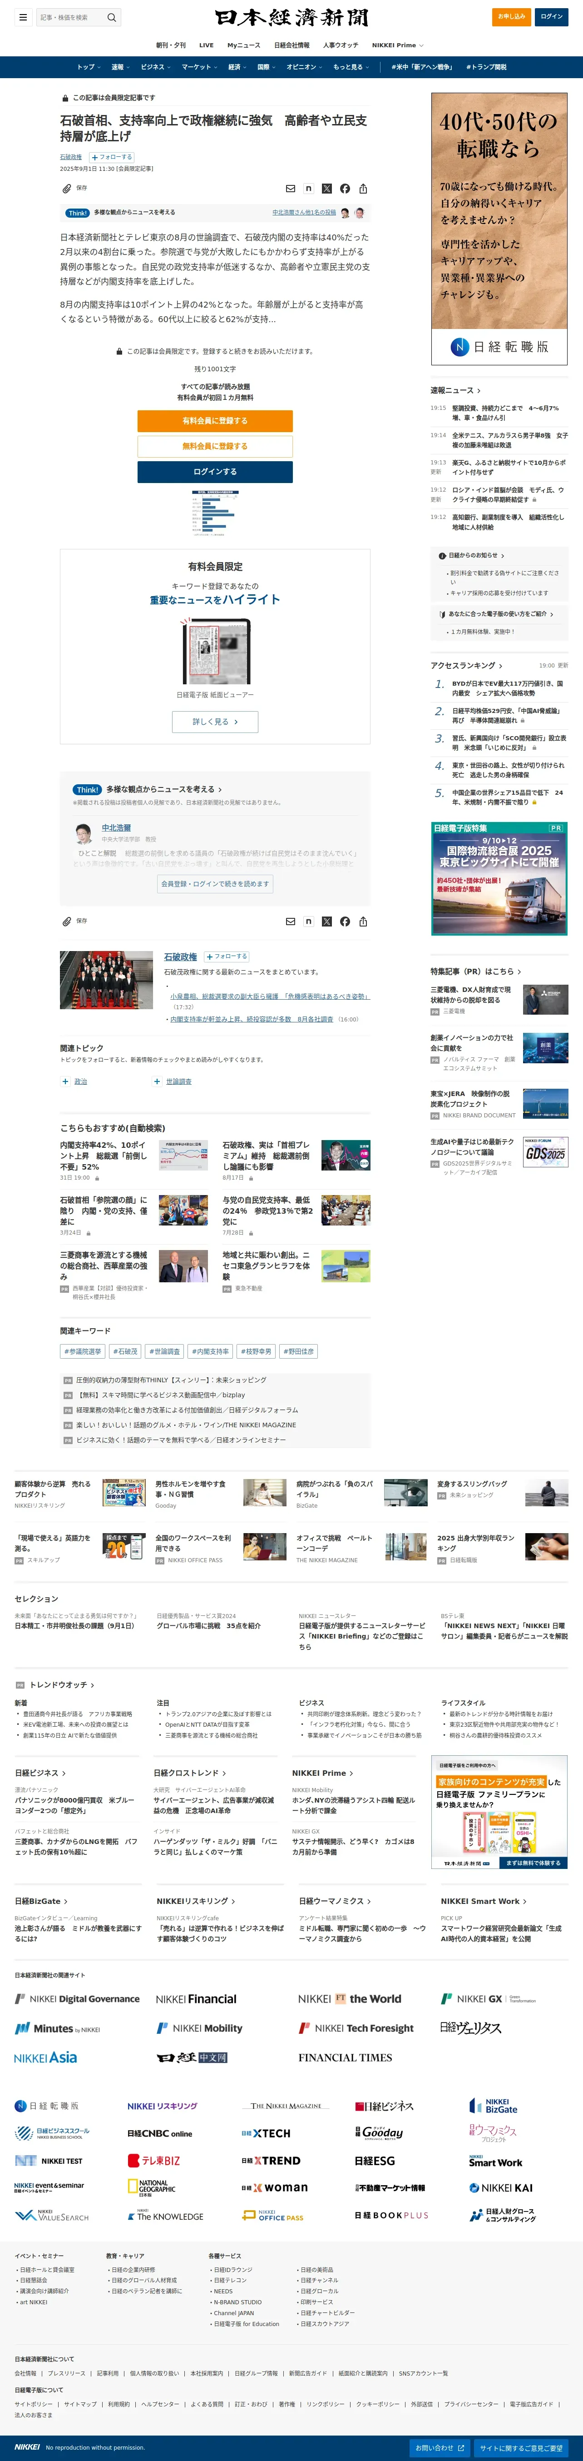
Task: Click 無料会員に登録する button
Action: (215, 446)
